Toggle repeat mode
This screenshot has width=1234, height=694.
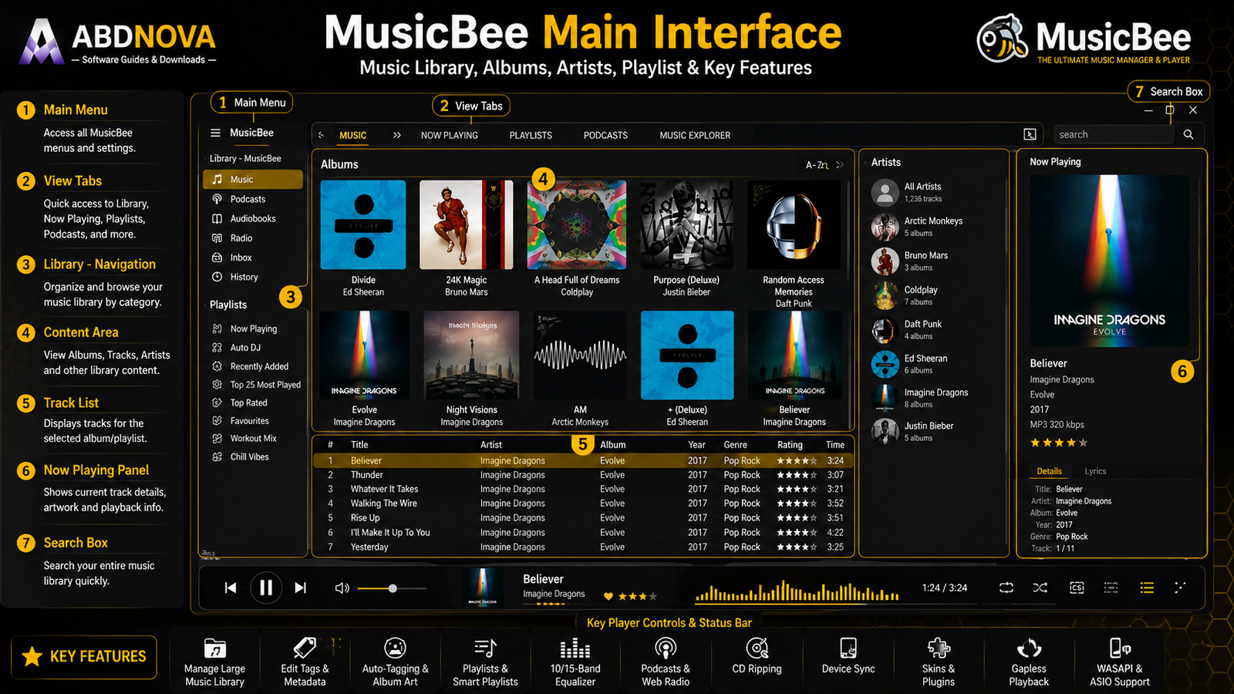click(1006, 588)
